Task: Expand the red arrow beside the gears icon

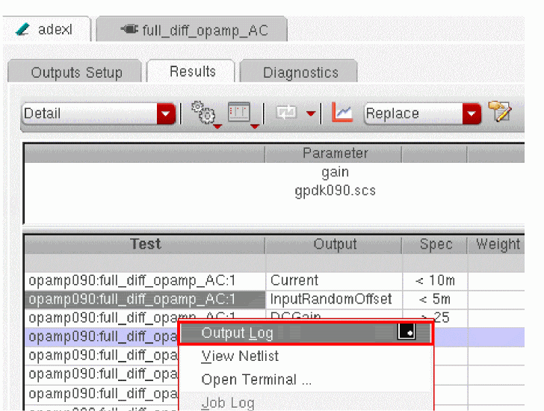Action: pyautogui.click(x=217, y=126)
